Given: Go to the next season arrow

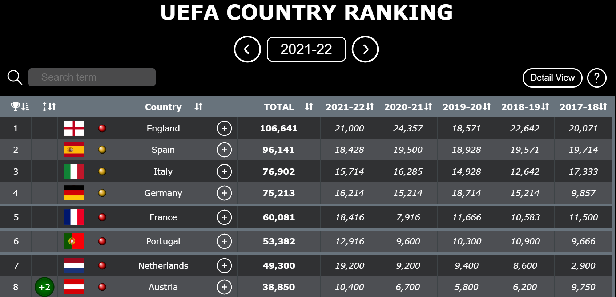Looking at the screenshot, I should 365,49.
